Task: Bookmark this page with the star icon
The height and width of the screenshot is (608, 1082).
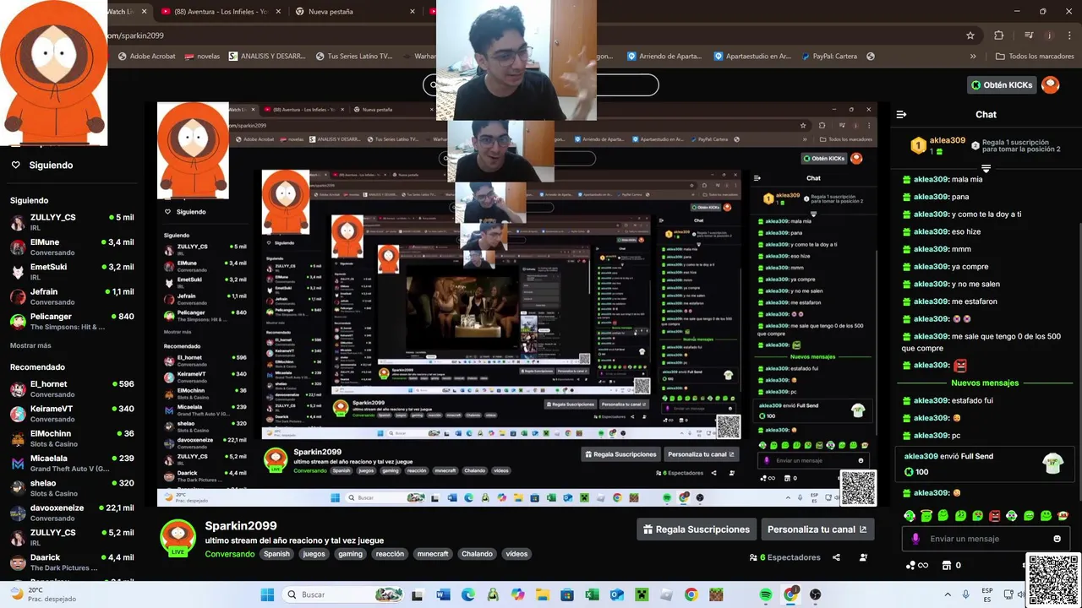Action: coord(970,35)
